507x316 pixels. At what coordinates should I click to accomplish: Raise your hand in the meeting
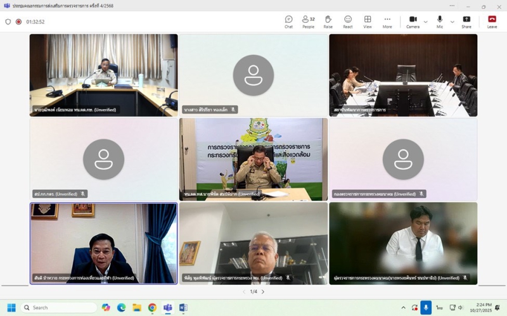point(328,22)
